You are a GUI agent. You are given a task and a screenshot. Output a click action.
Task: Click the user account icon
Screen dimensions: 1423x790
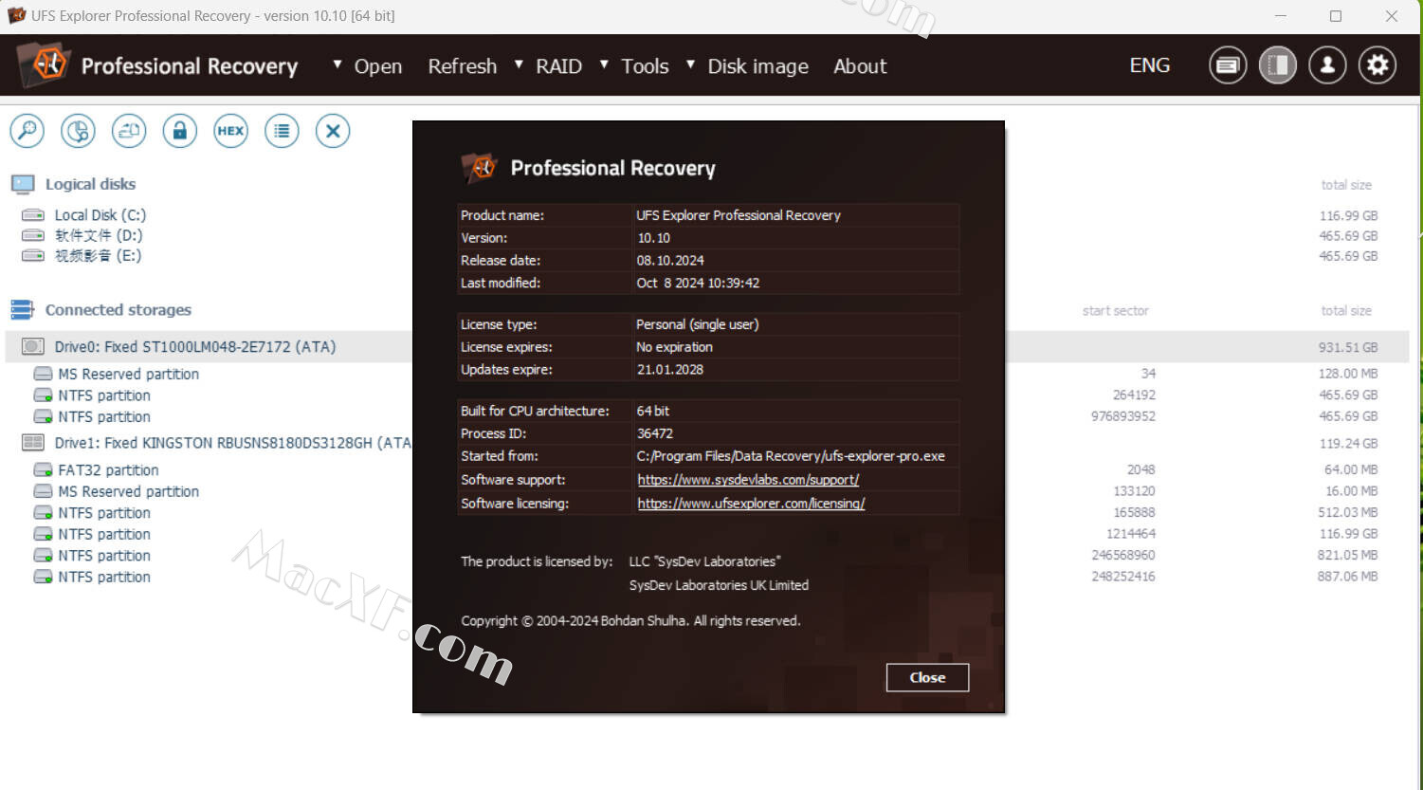(x=1327, y=65)
